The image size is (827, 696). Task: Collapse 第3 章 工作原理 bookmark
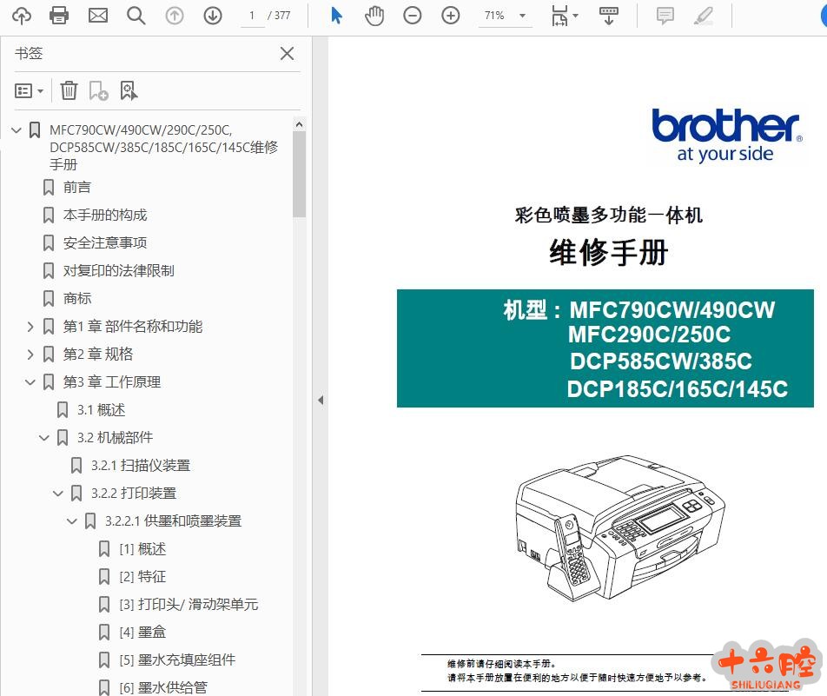coord(30,382)
